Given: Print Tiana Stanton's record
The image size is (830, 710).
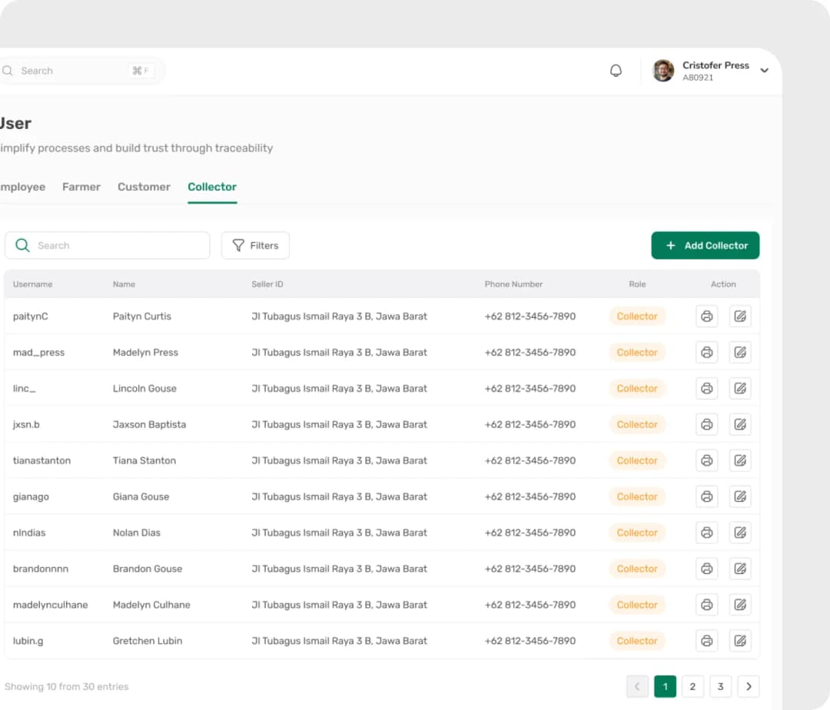Looking at the screenshot, I should point(707,460).
